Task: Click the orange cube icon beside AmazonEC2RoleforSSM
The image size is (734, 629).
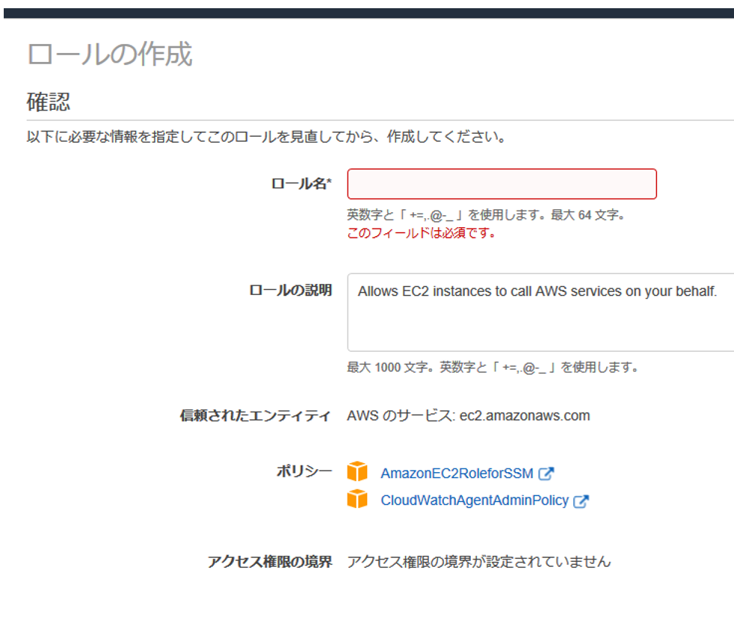Action: point(357,471)
